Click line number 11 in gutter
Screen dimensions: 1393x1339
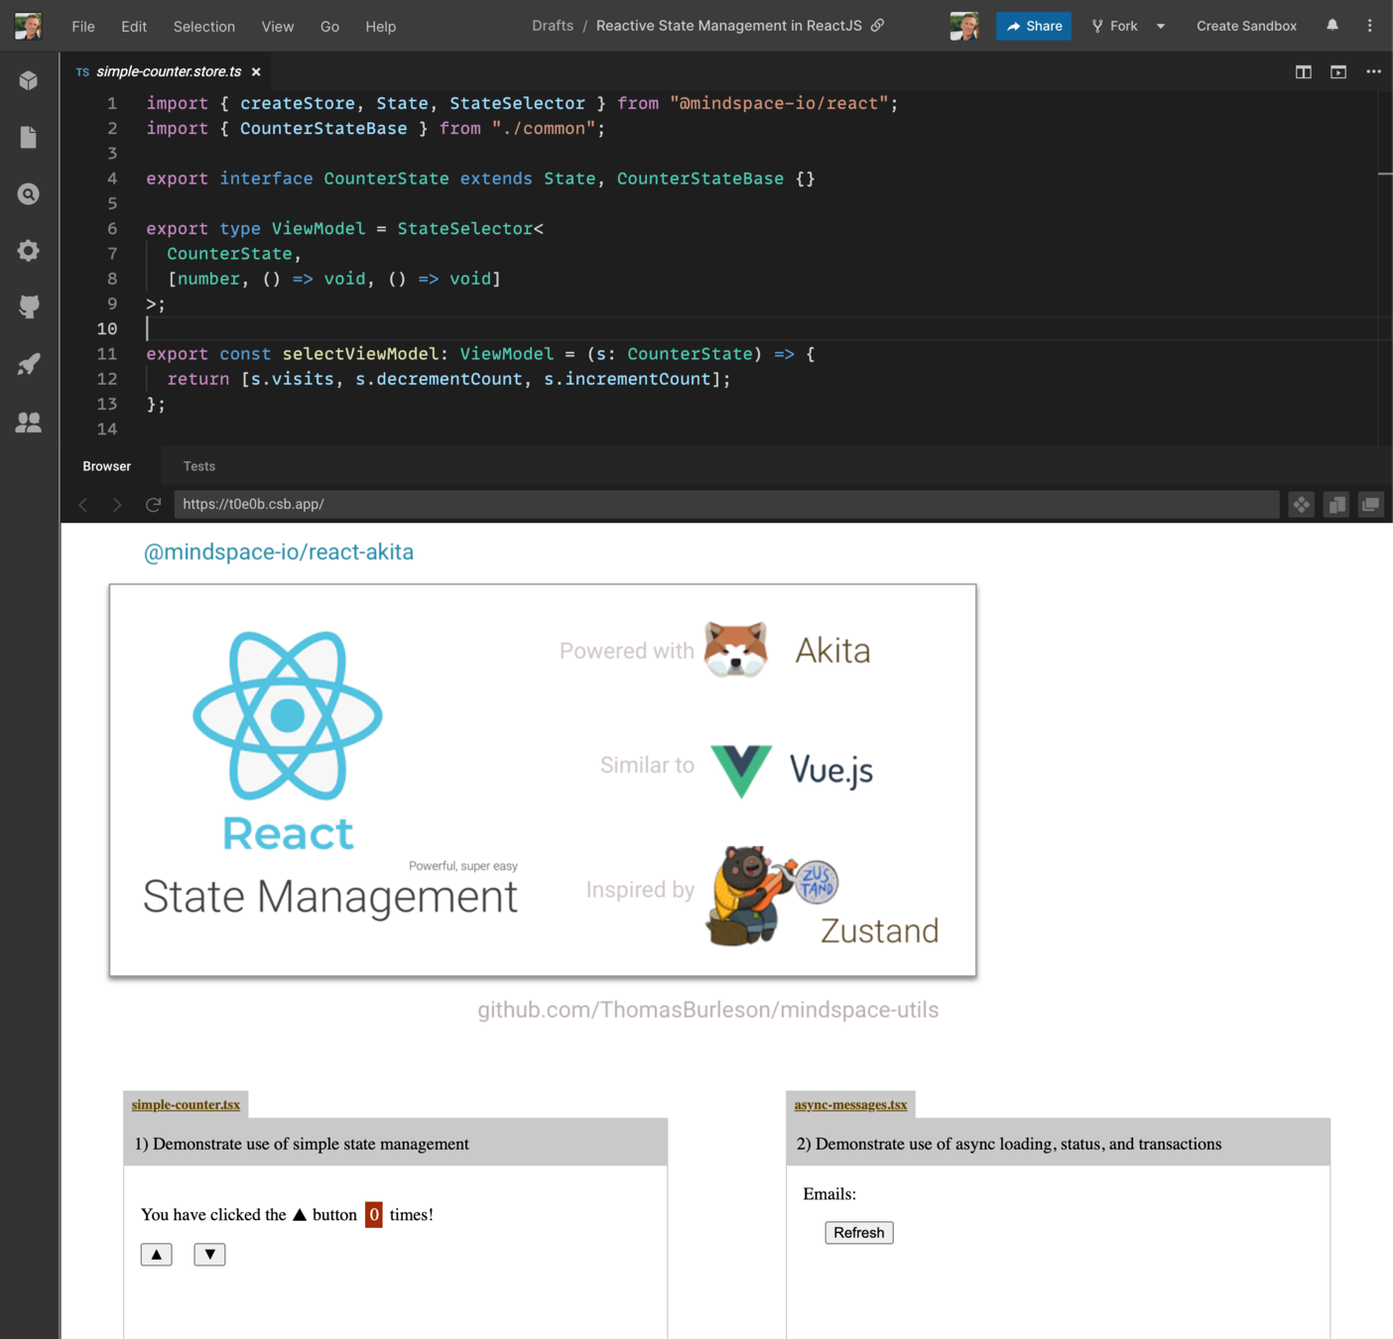click(x=107, y=354)
